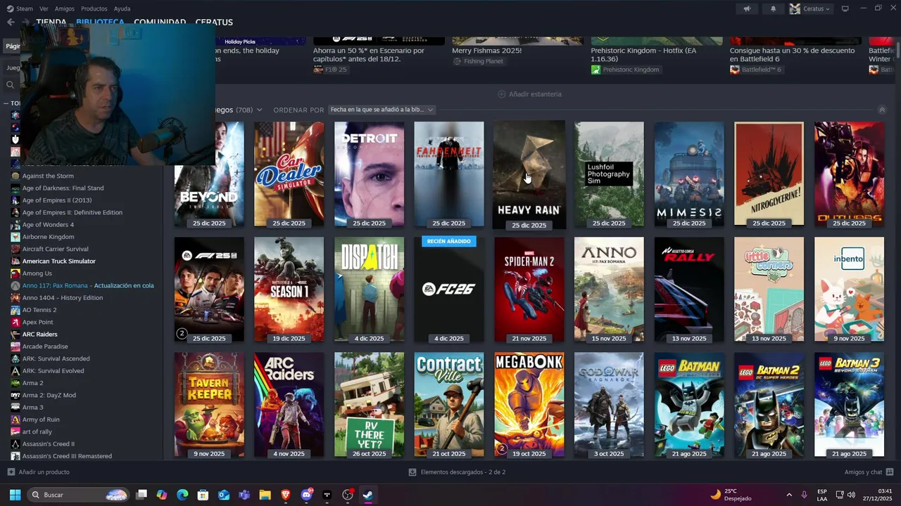
Task: Open File Explorer from taskbar
Action: [265, 495]
